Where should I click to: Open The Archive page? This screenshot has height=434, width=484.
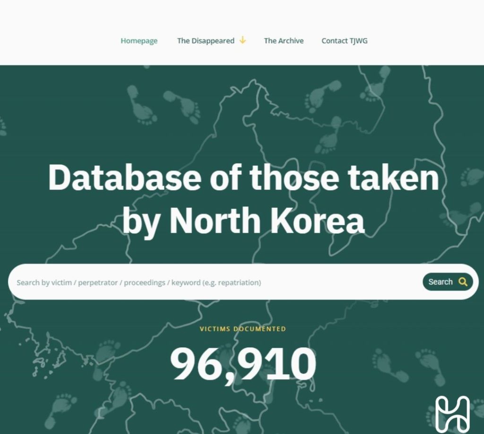click(284, 41)
